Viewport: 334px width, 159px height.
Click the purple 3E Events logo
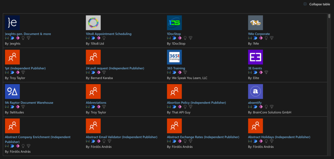[255, 57]
